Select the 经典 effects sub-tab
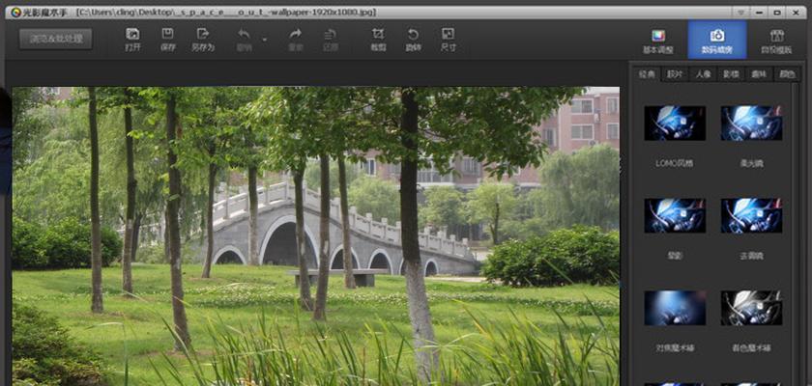 647,74
